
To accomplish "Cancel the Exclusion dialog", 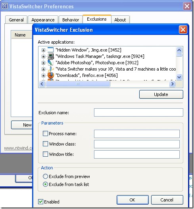I will 167,200.
